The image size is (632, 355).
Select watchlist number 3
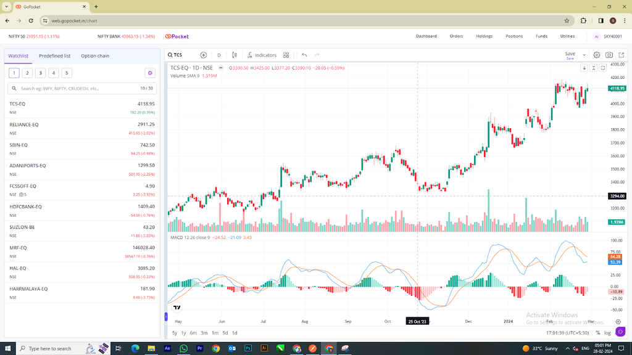tap(40, 73)
